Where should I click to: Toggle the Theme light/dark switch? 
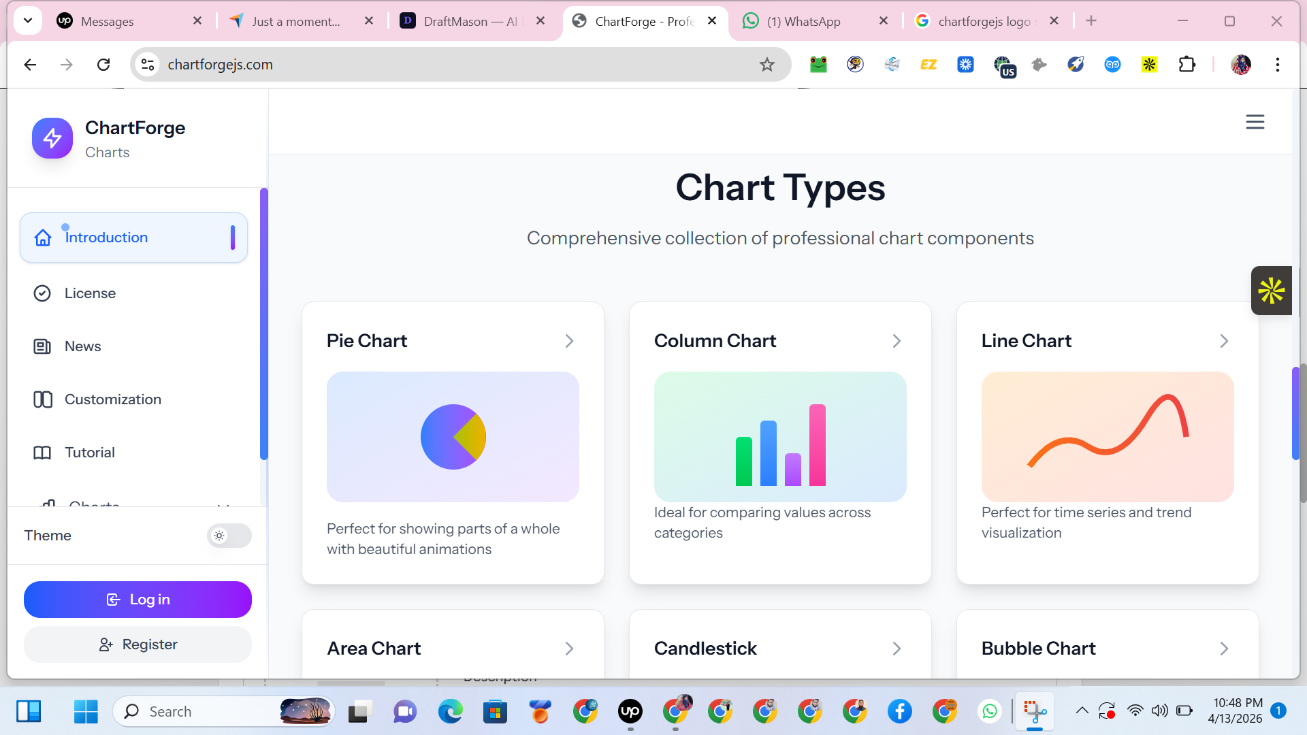(x=229, y=536)
